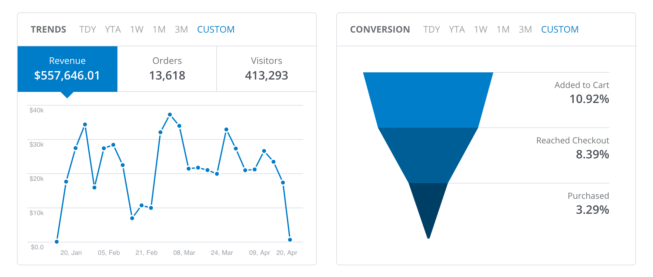The image size is (653, 277).
Task: Set Conversion range to 3M
Action: coord(525,30)
